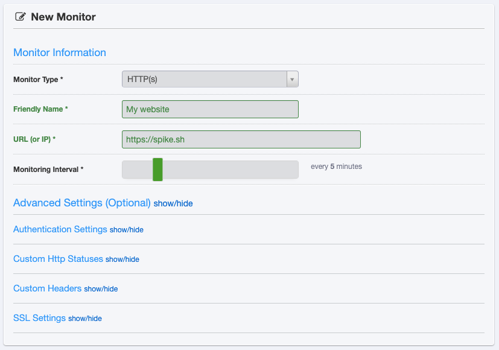Click the SSL Settings heading text
This screenshot has height=350, width=499.
point(39,318)
